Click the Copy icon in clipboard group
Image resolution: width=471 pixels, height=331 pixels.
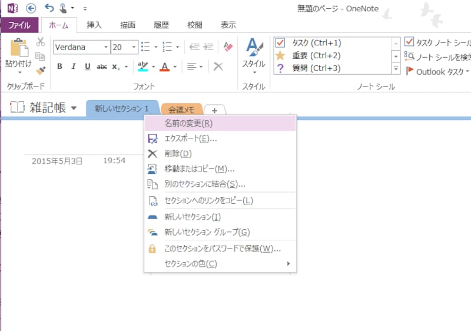40,56
